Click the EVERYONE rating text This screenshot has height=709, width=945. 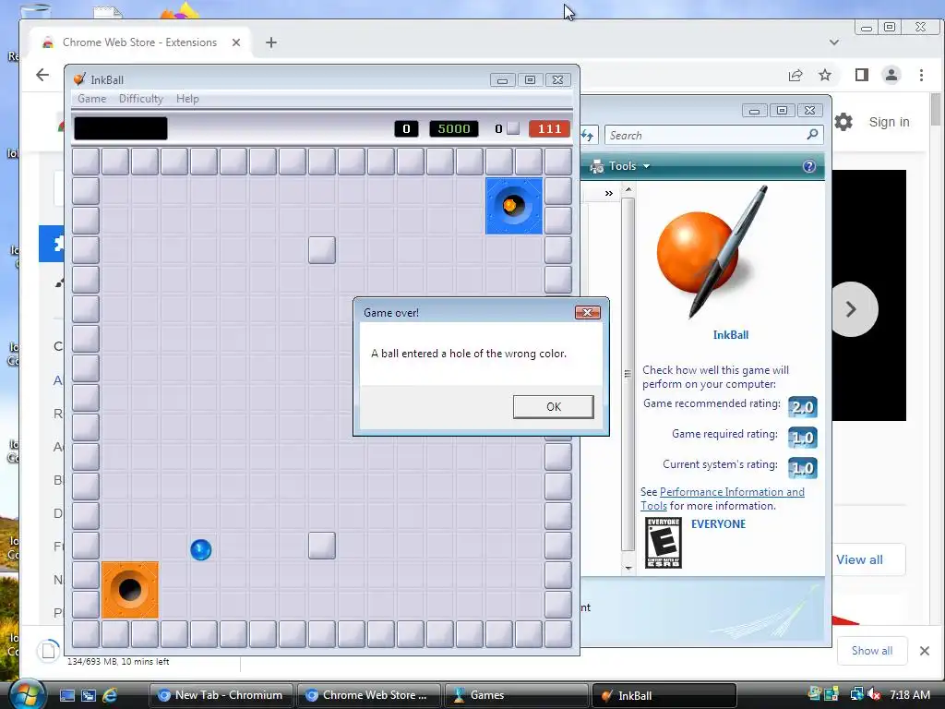(718, 524)
